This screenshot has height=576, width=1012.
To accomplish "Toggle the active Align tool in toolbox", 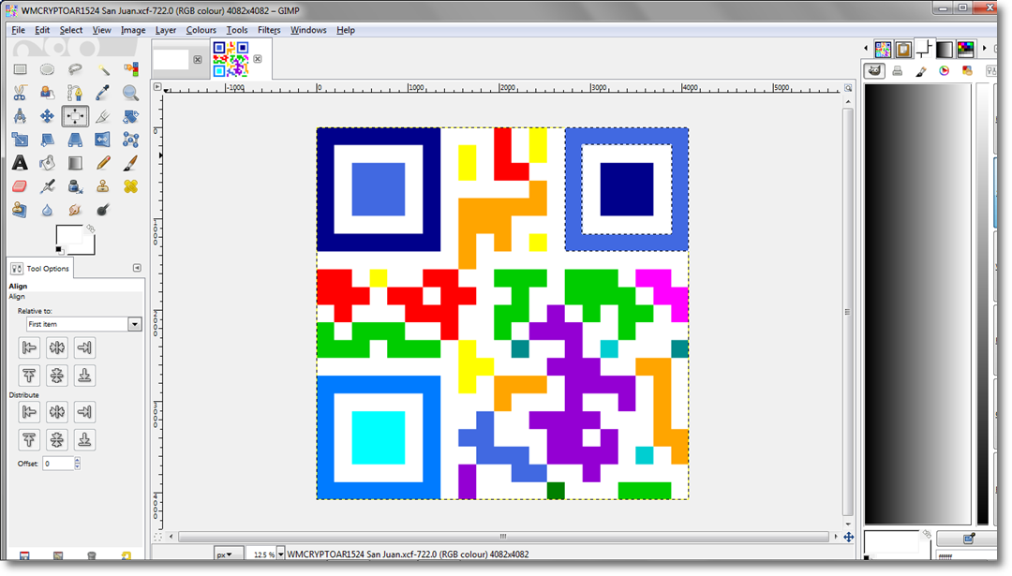I will point(75,116).
